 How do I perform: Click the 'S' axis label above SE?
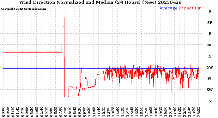coord(210,11)
